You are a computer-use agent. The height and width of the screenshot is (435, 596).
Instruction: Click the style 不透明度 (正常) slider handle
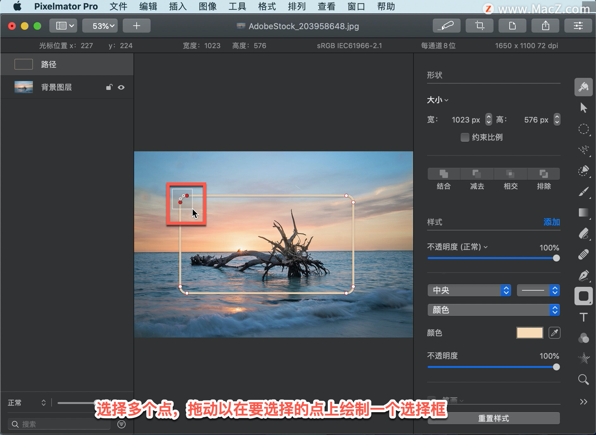tap(556, 258)
